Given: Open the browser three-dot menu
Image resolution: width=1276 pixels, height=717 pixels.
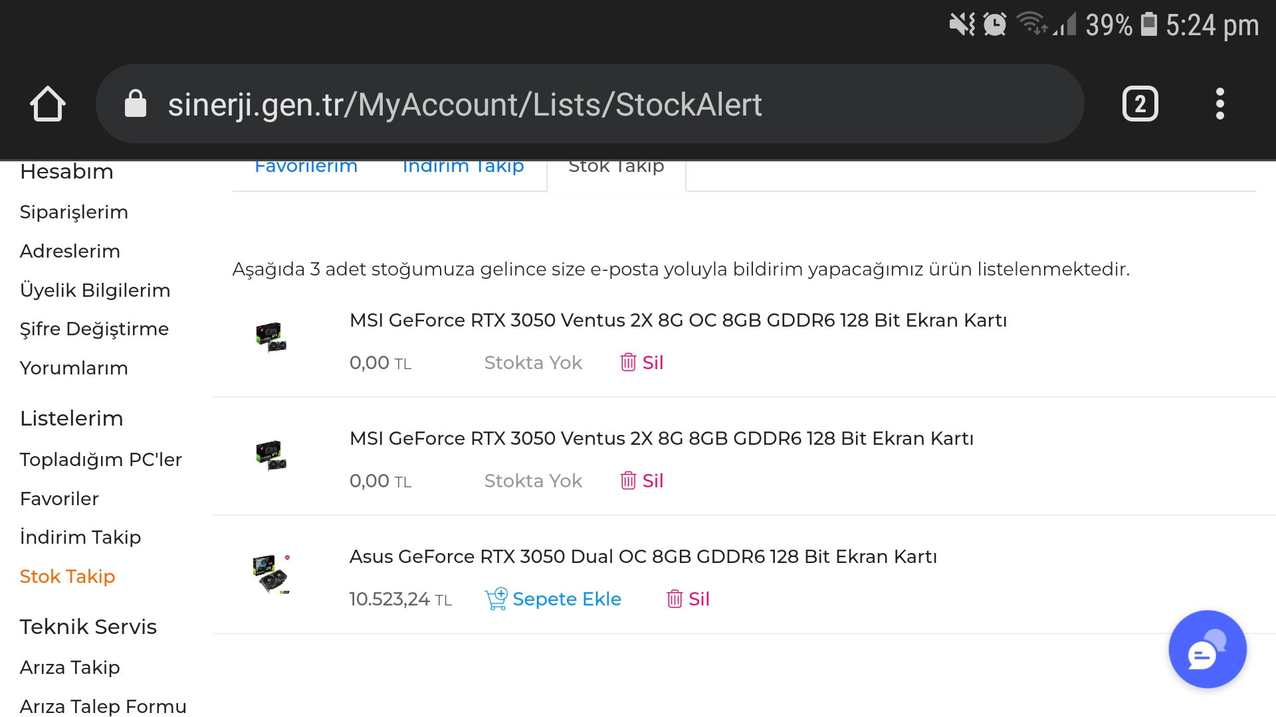Looking at the screenshot, I should tap(1220, 104).
